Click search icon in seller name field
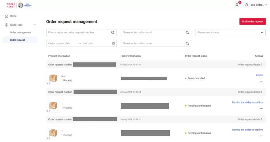Viewport: 270px width, 142px height. pos(187,43)
